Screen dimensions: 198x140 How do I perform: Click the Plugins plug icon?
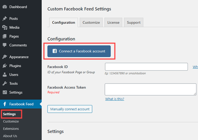[x=5, y=66]
